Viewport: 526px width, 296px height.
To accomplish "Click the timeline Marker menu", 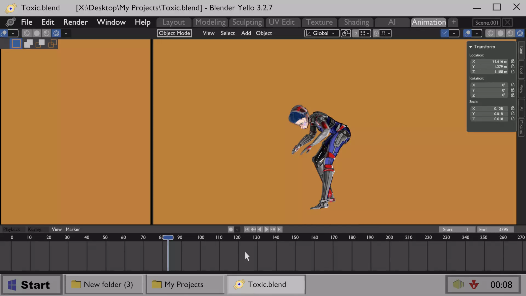I will tap(73, 229).
